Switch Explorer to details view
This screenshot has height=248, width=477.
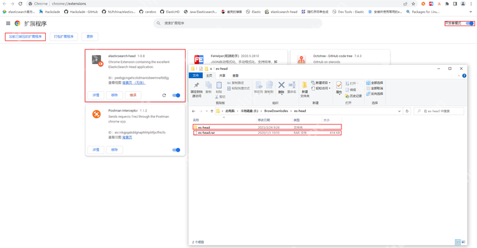point(457,242)
